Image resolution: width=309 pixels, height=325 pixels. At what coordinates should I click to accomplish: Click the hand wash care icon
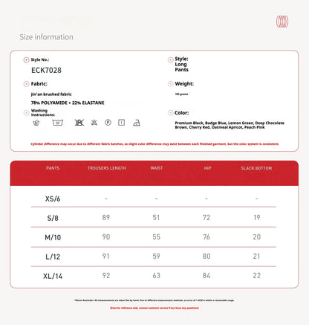(36, 123)
